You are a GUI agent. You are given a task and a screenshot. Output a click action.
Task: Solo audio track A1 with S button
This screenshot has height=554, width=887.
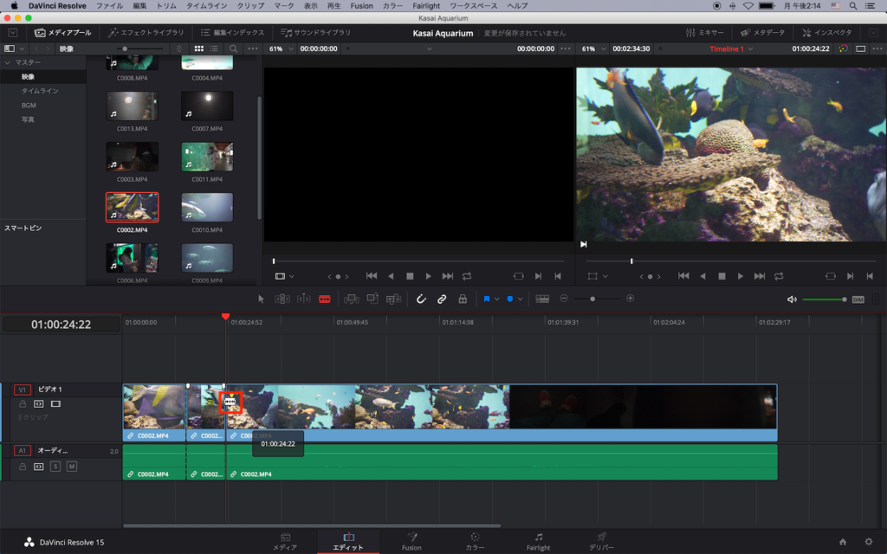click(55, 467)
